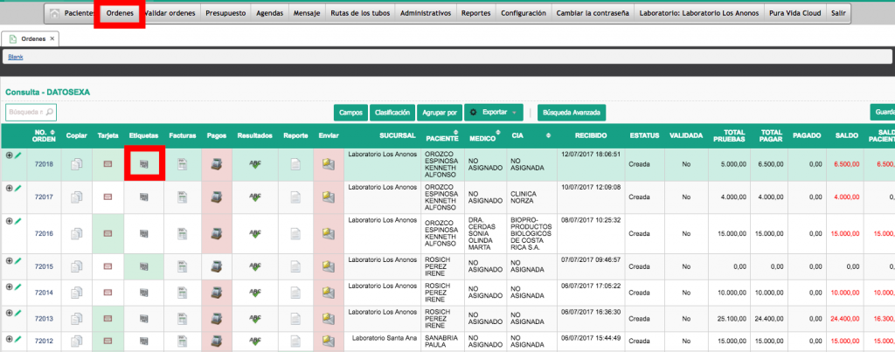Click the home icon in navigation bar
The height and width of the screenshot is (352, 895).
[56, 14]
